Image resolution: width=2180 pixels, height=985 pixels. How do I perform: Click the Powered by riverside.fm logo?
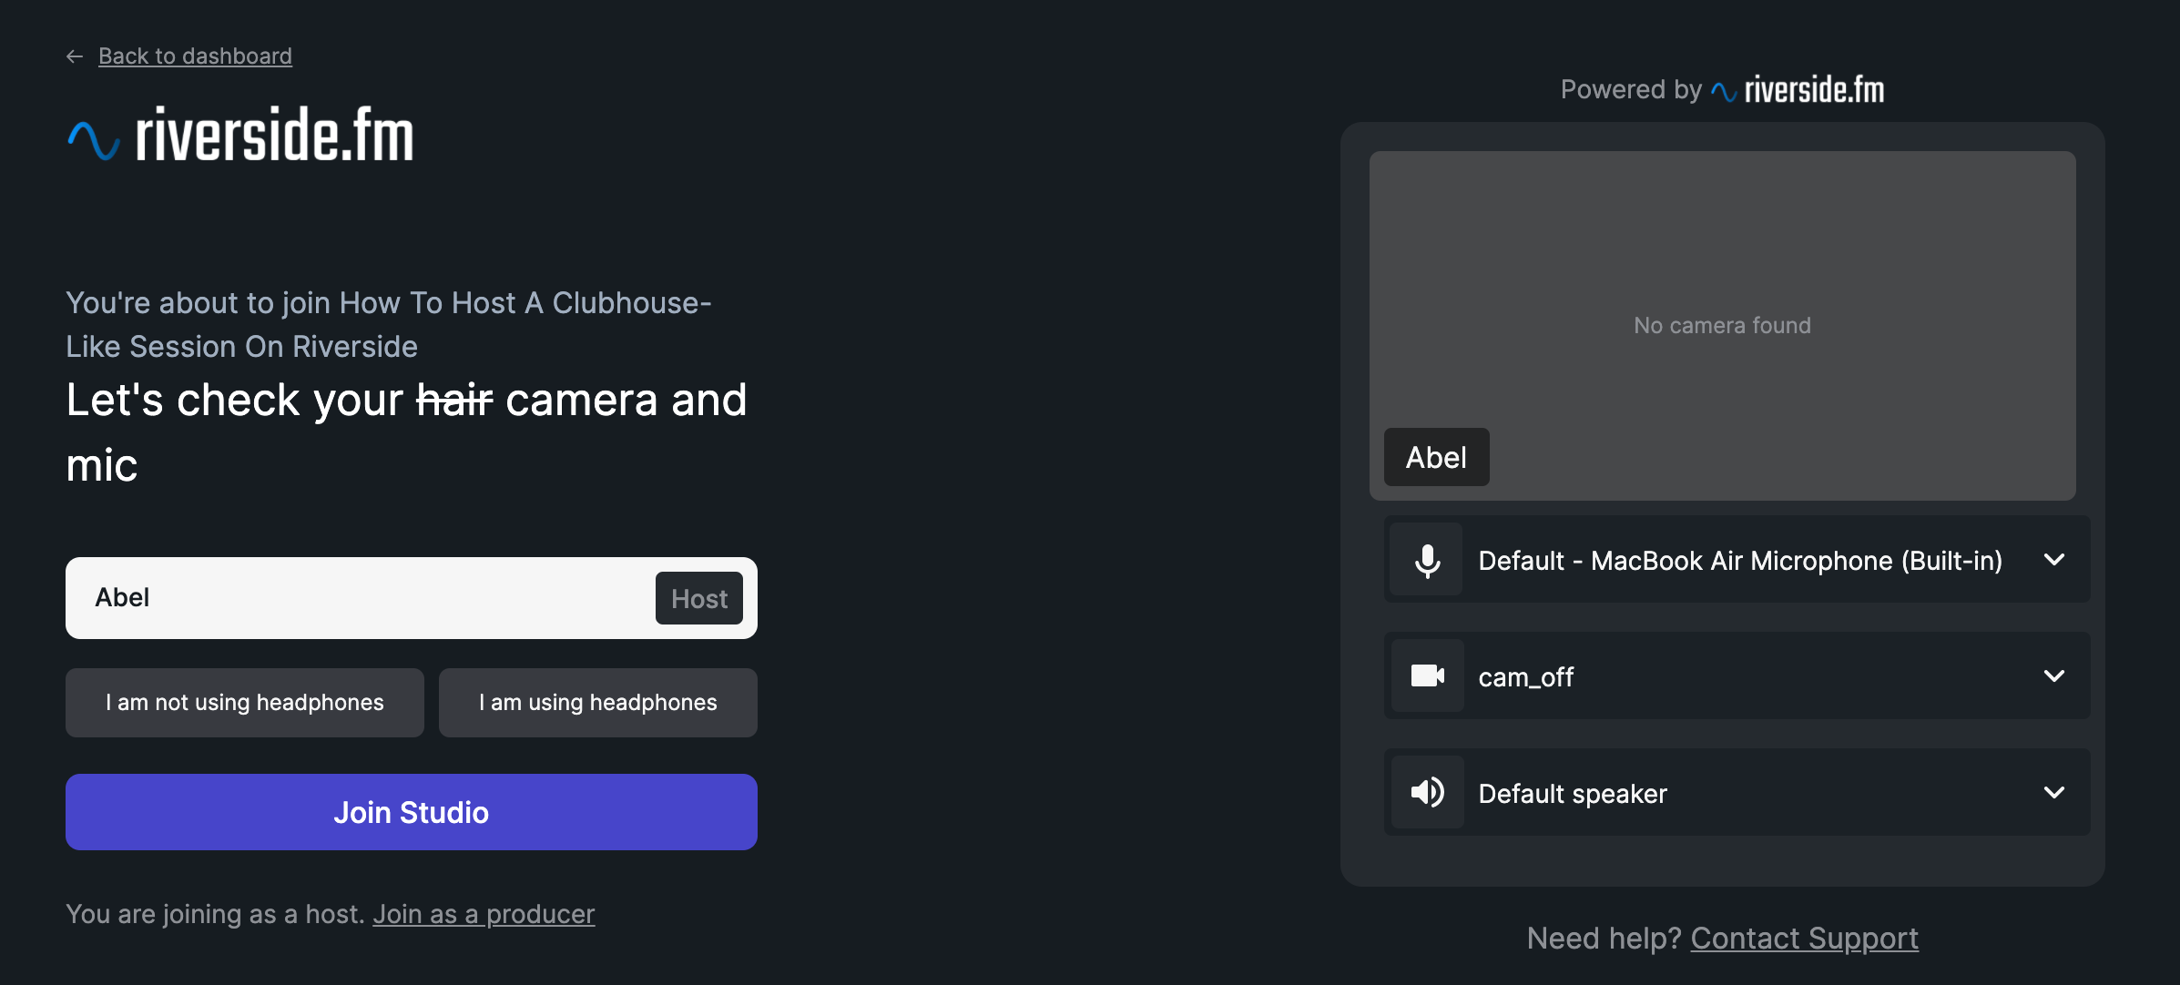coord(1798,90)
